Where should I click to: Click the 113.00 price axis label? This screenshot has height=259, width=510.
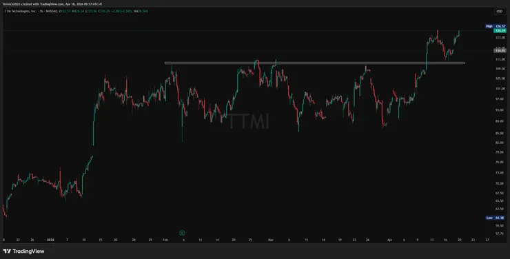[500, 59]
